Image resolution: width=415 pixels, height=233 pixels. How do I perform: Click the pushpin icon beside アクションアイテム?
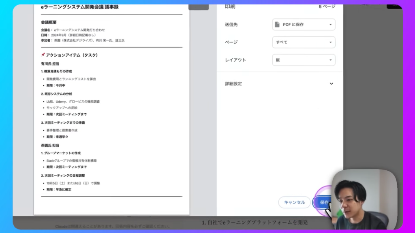(43, 55)
